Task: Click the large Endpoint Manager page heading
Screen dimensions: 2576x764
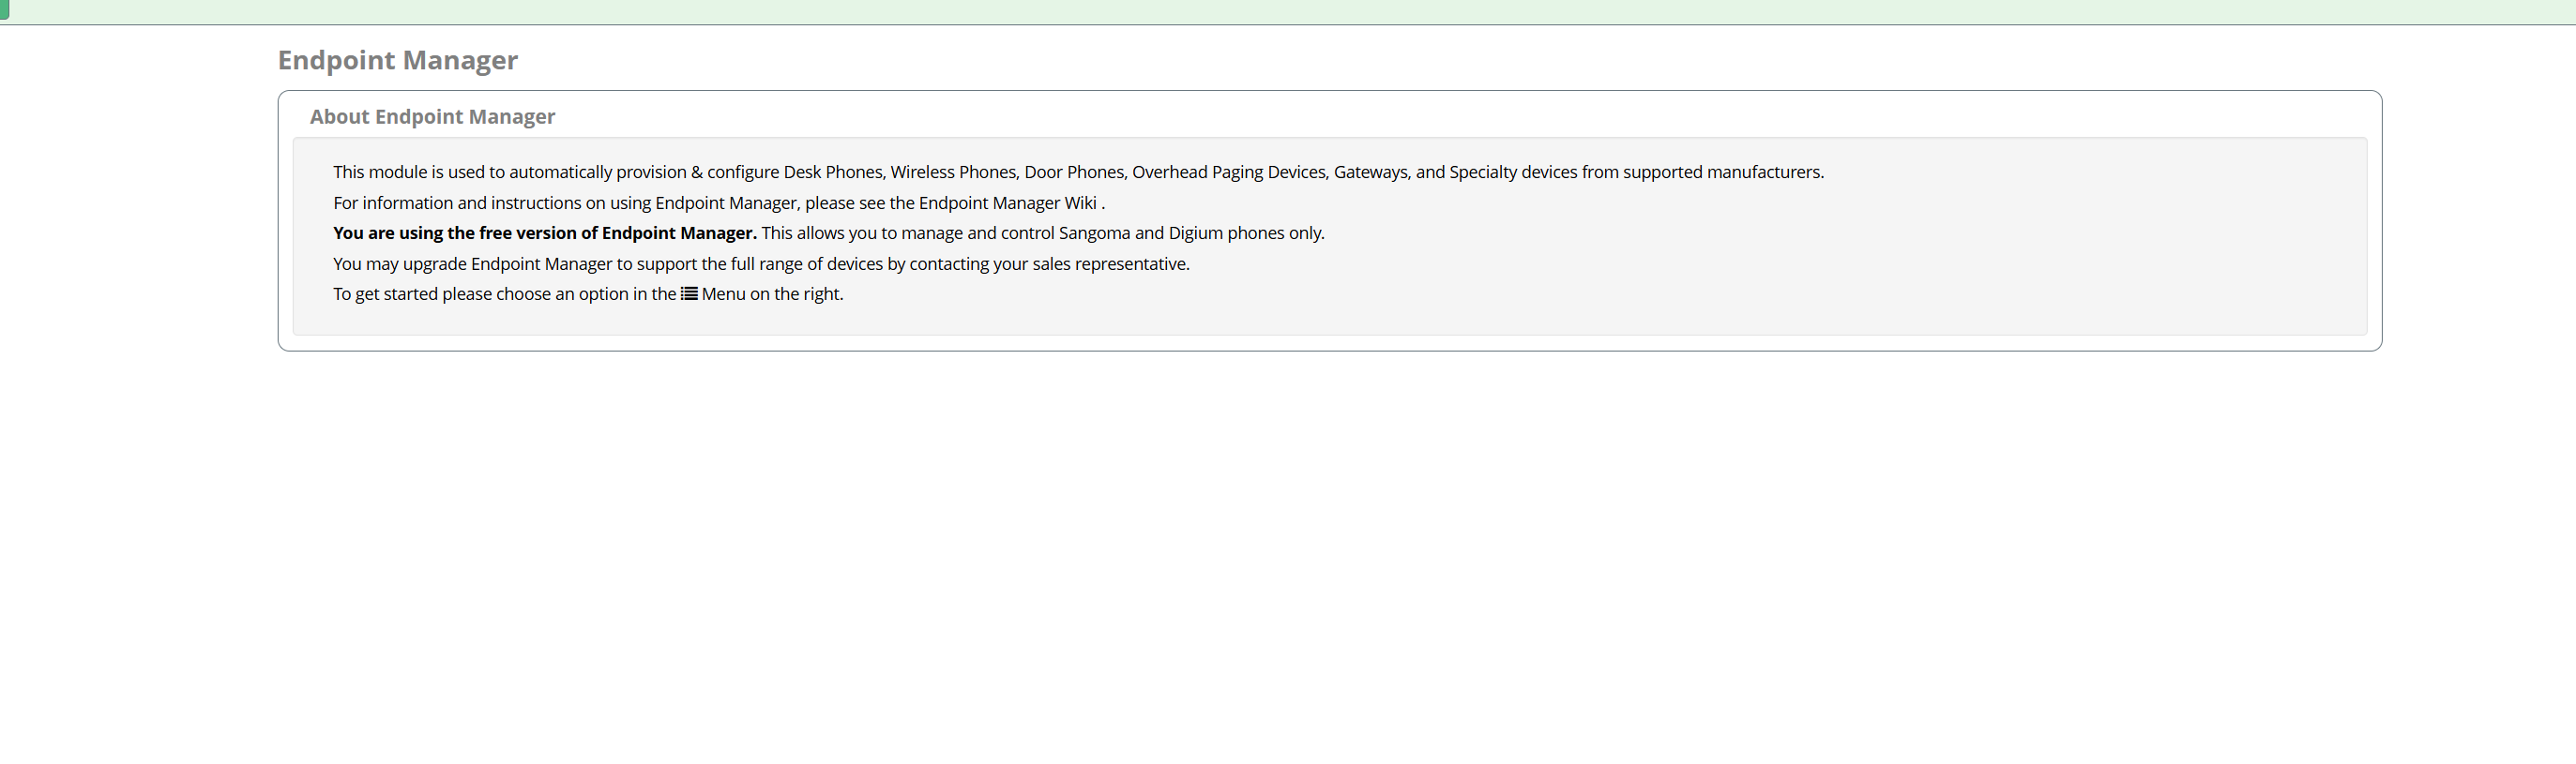Action: coord(397,60)
